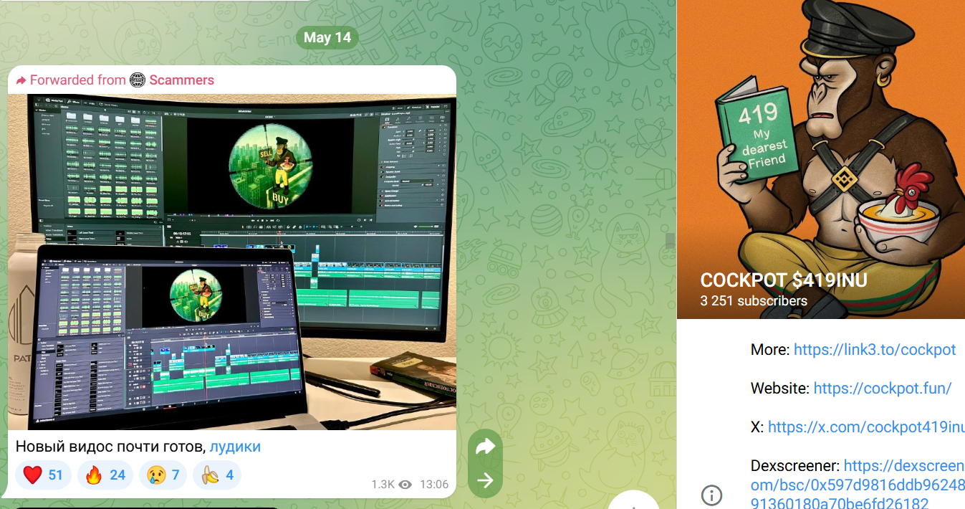The image size is (965, 509).
Task: Click the лудики hashtag link
Action: (235, 447)
